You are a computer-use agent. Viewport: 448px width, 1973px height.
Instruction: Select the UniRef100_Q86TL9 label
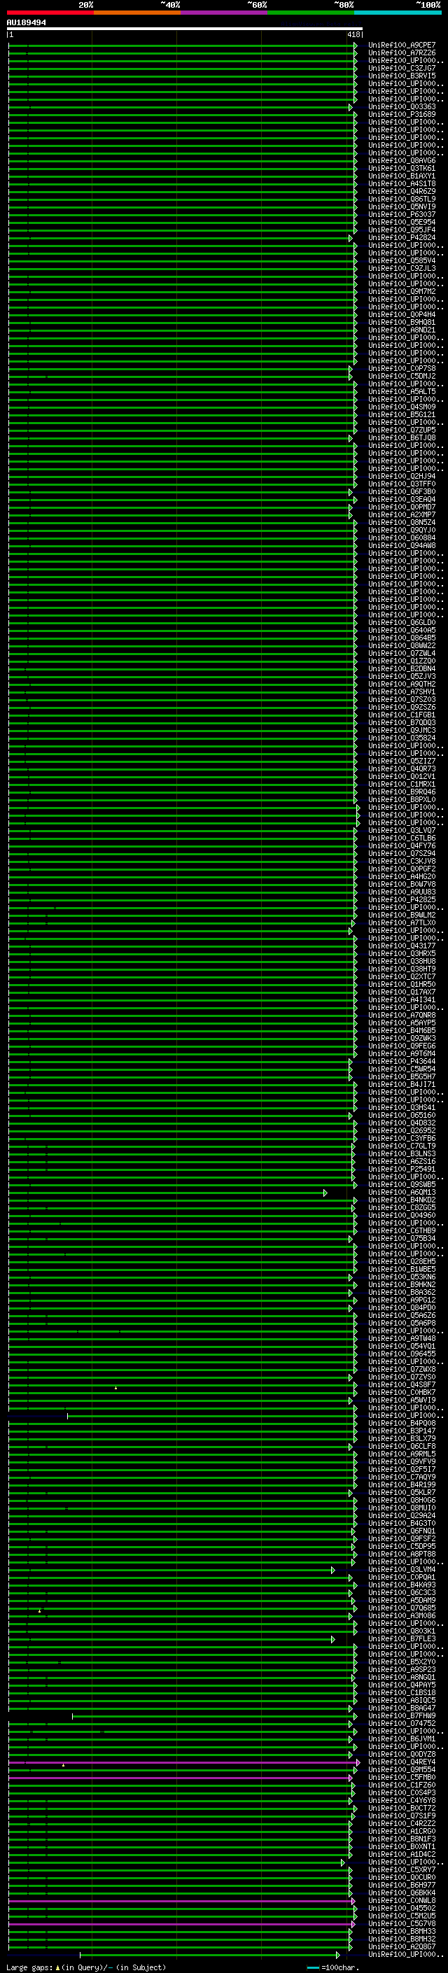pyautogui.click(x=401, y=199)
